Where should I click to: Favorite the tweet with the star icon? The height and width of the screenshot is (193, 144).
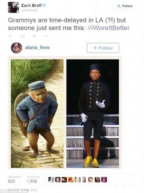click(x=34, y=36)
